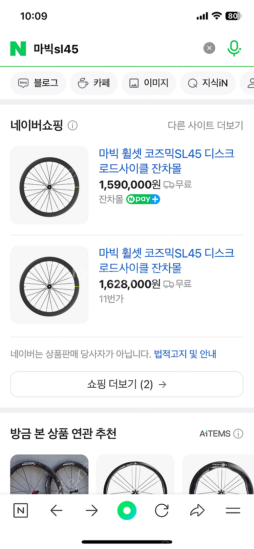Screen dimensions: 254x549
Task: Open 법적고지 및 안내 link
Action: click(x=185, y=354)
